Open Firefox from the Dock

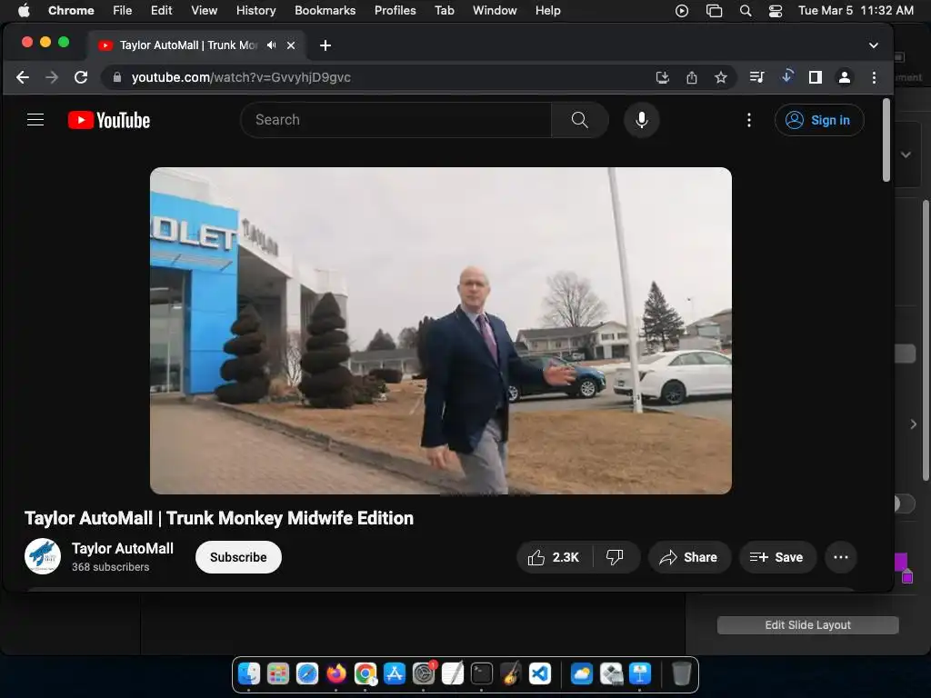pyautogui.click(x=336, y=674)
